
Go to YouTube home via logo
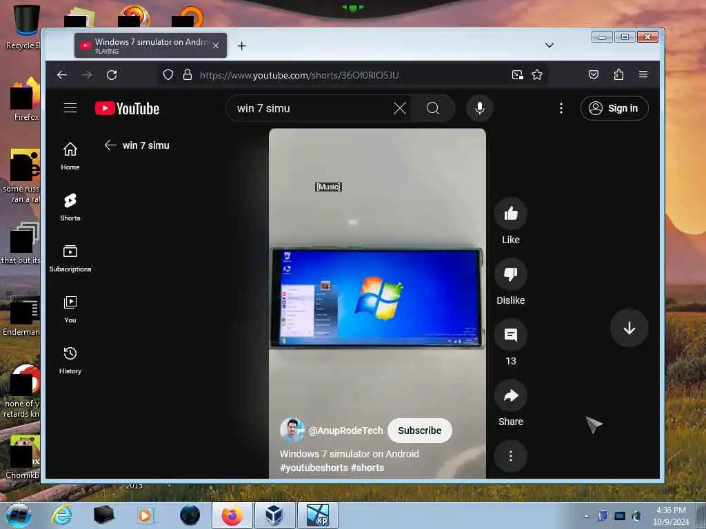[127, 108]
